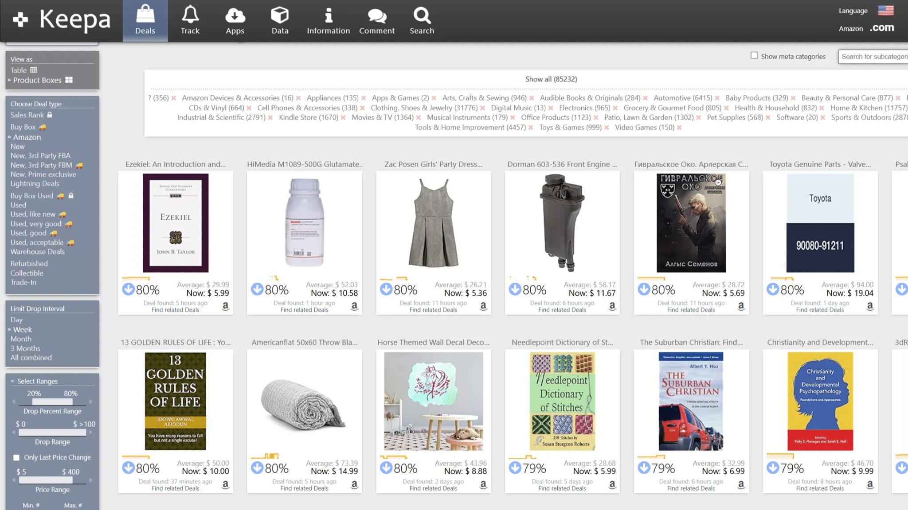Switch to the Deals tab
This screenshot has height=510, width=908.
coord(145,20)
